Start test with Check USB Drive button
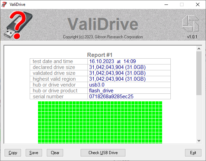This screenshot has width=206, height=161. 103,153
